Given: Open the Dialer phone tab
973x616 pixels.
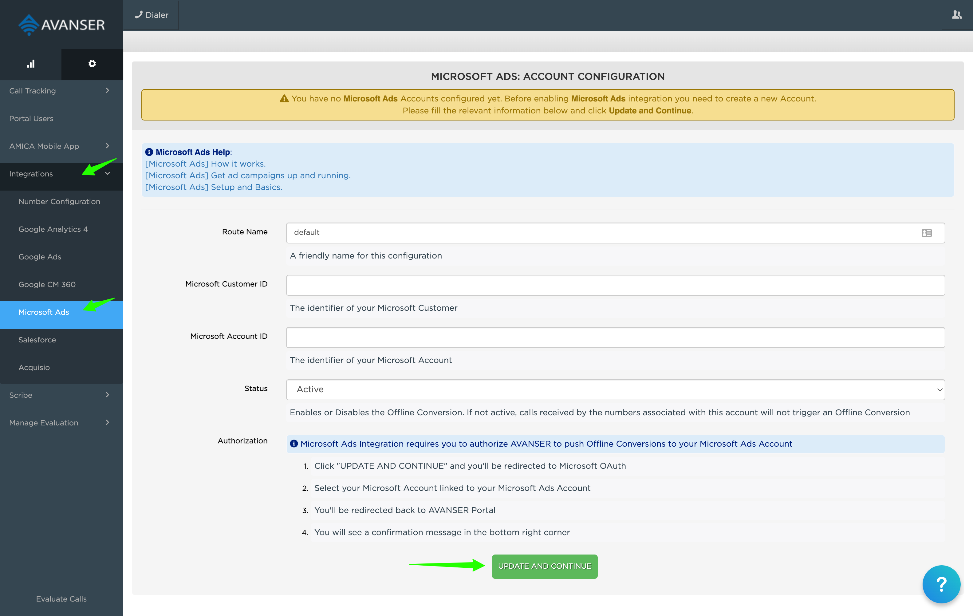Looking at the screenshot, I should coord(151,15).
